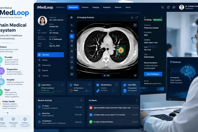Click the greyed Dashboard label next to the logo
Viewport: 198px width, 132px height.
[x=60, y=7]
